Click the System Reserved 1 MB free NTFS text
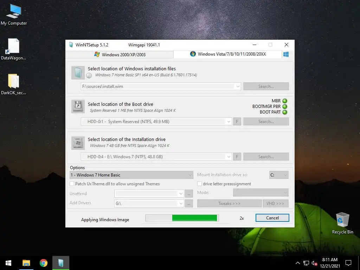Image resolution: width=360 pixels, height=270 pixels. (x=133, y=110)
